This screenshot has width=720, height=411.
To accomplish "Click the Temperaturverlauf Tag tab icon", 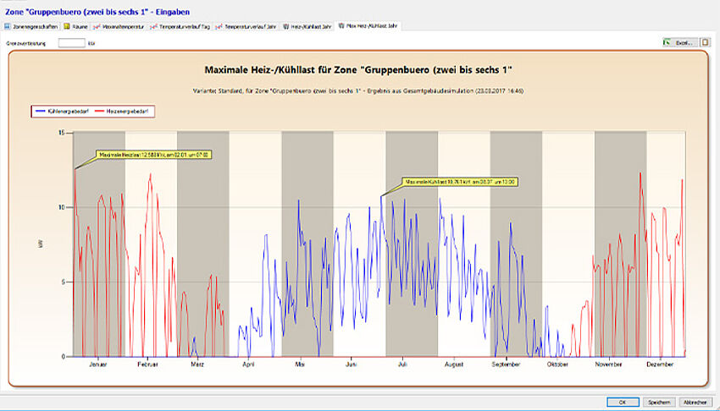I will point(153,26).
